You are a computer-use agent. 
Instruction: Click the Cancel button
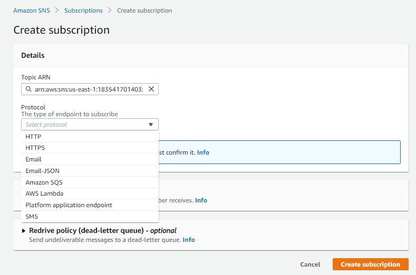click(310, 264)
